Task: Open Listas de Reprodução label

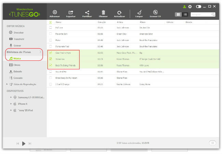Action: (x=25, y=84)
